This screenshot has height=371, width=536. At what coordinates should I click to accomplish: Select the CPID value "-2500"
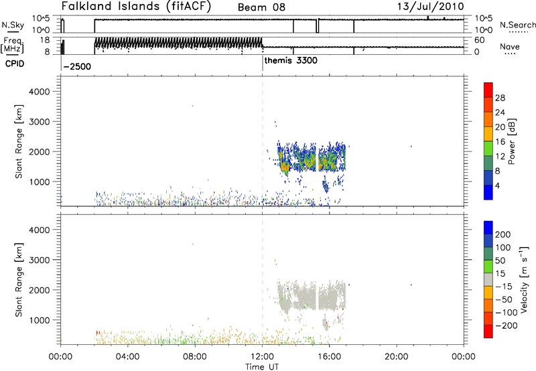(x=77, y=66)
